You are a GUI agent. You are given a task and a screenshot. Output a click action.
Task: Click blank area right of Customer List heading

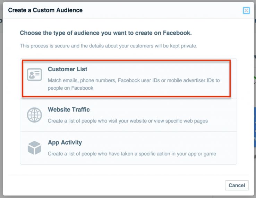click(156, 69)
